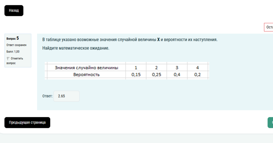Click the flag icon to mark question
This screenshot has width=273, height=143.
[x=8, y=58]
